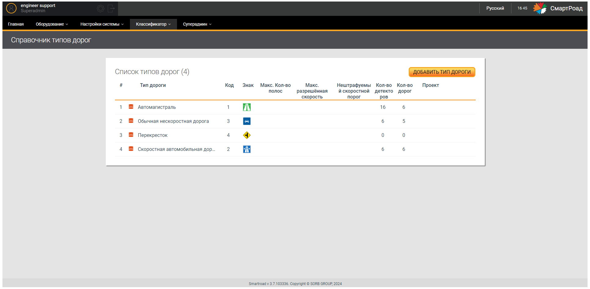Viewport: 590px width, 289px height.
Task: Click the database icon for Скоростная автомобильная дорога
Action: click(131, 149)
